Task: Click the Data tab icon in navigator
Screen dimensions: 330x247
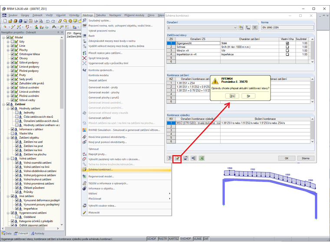Action: point(3,233)
